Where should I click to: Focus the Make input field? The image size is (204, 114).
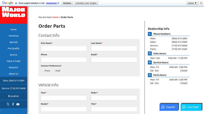tap(114, 98)
